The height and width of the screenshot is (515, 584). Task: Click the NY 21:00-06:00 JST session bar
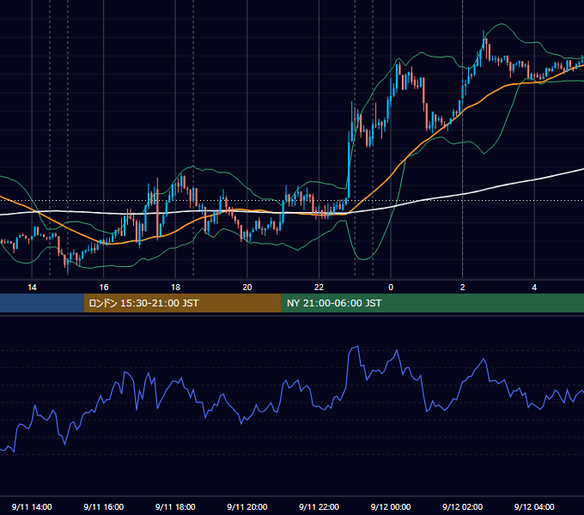click(x=432, y=303)
